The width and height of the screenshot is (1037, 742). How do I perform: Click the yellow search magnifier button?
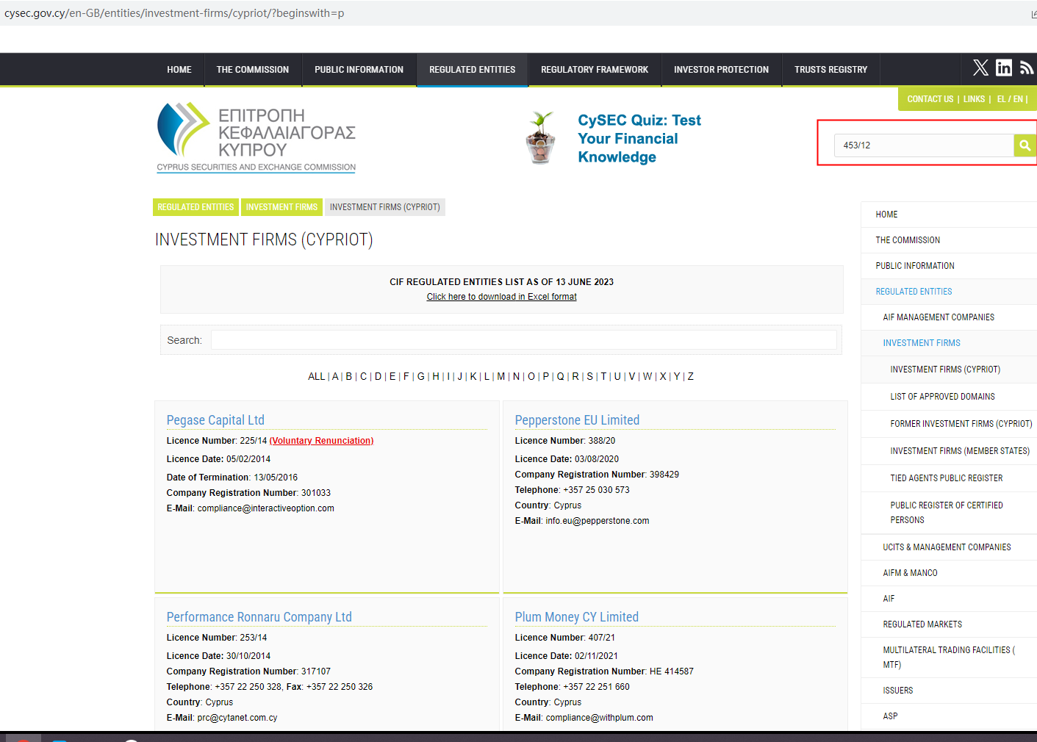[1025, 145]
